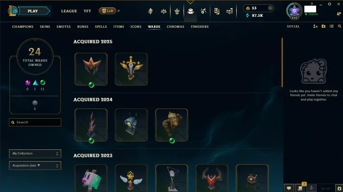Screen dimensions: 343x192
Task: Open the Collection briefcase icon
Action: point(190,11)
